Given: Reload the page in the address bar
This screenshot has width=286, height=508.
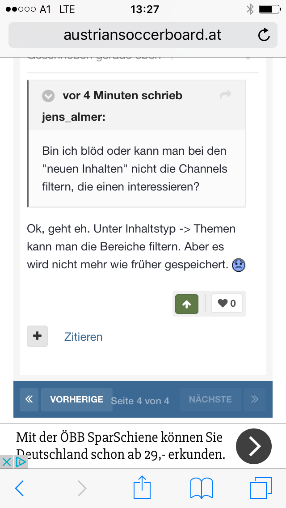Looking at the screenshot, I should (264, 35).
